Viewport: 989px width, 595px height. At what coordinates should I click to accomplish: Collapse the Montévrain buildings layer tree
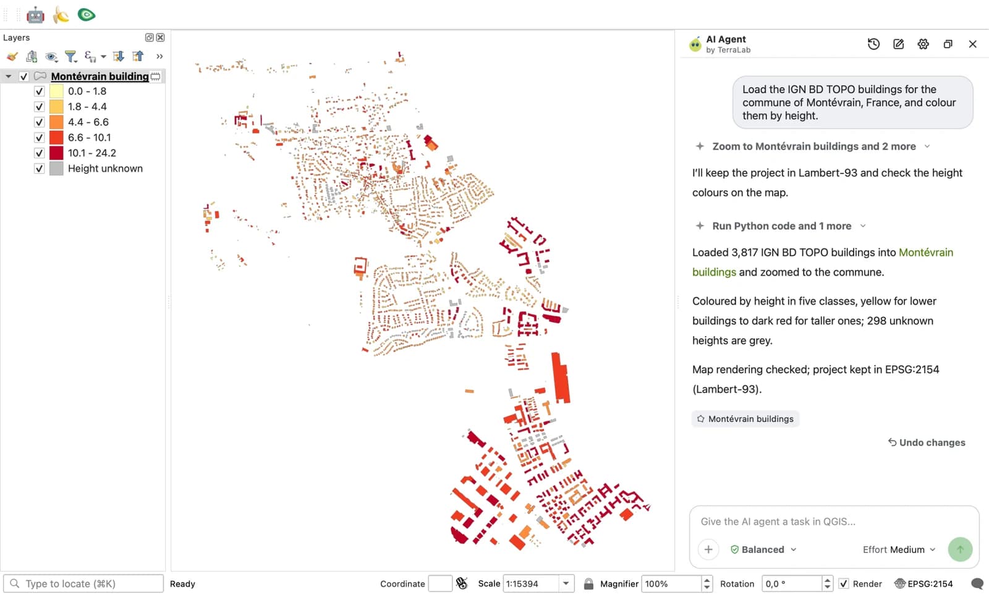click(9, 77)
